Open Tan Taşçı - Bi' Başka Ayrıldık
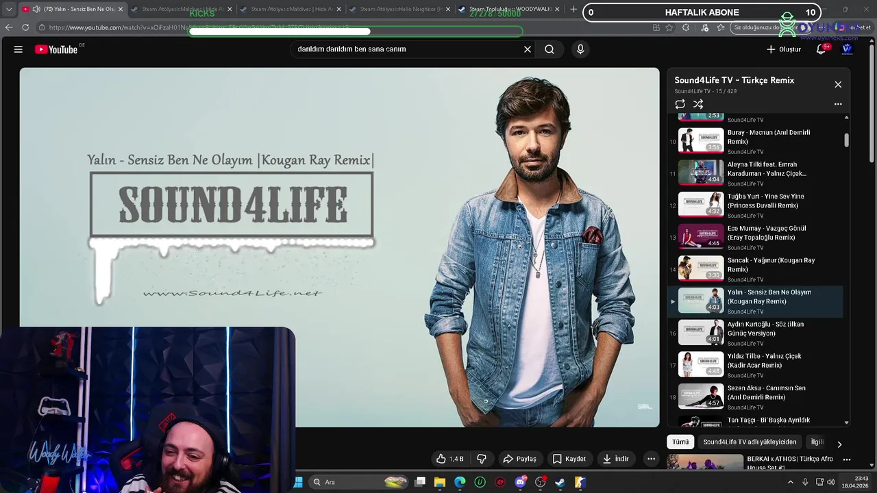 pos(755,420)
